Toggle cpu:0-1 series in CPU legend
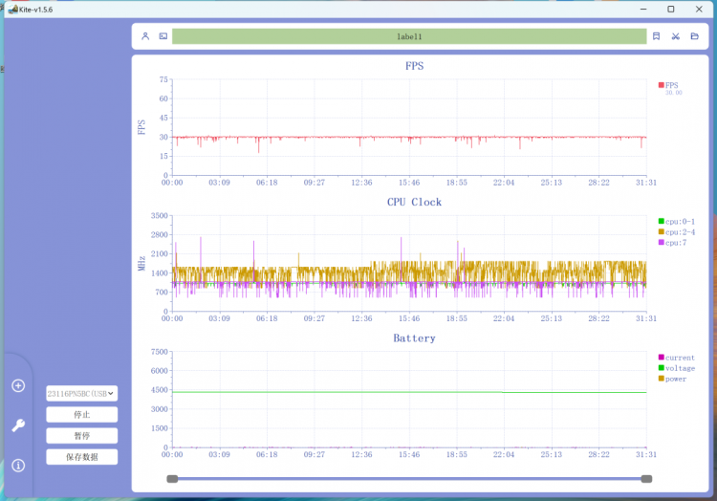This screenshot has height=501, width=717. click(676, 221)
